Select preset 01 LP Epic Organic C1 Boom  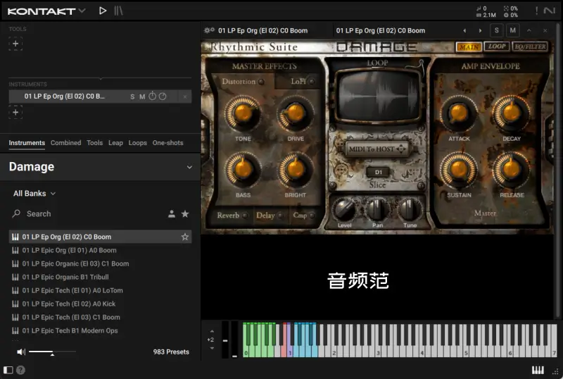(100, 263)
